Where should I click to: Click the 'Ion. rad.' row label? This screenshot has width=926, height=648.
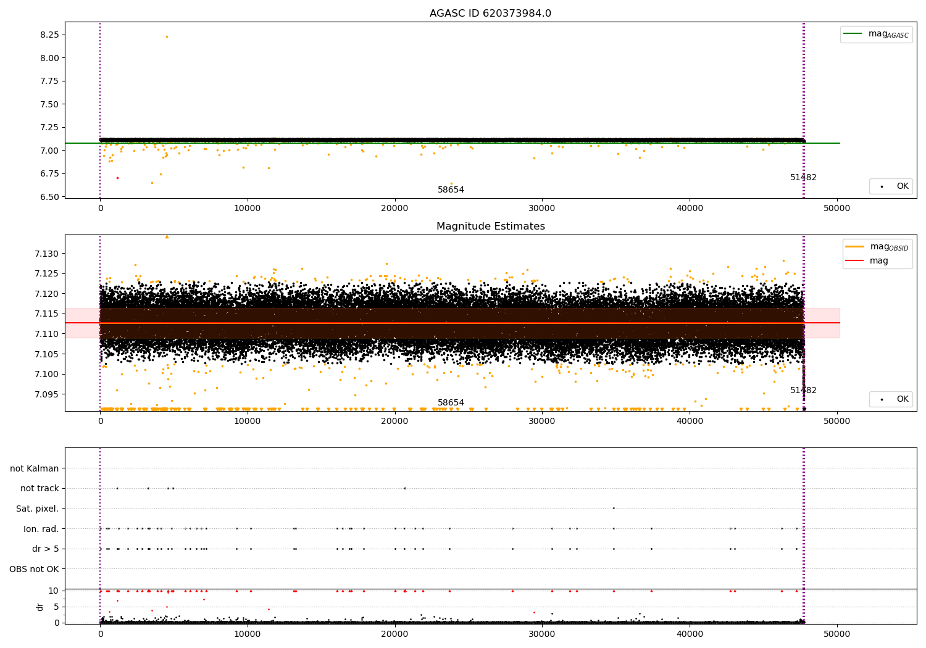[41, 529]
